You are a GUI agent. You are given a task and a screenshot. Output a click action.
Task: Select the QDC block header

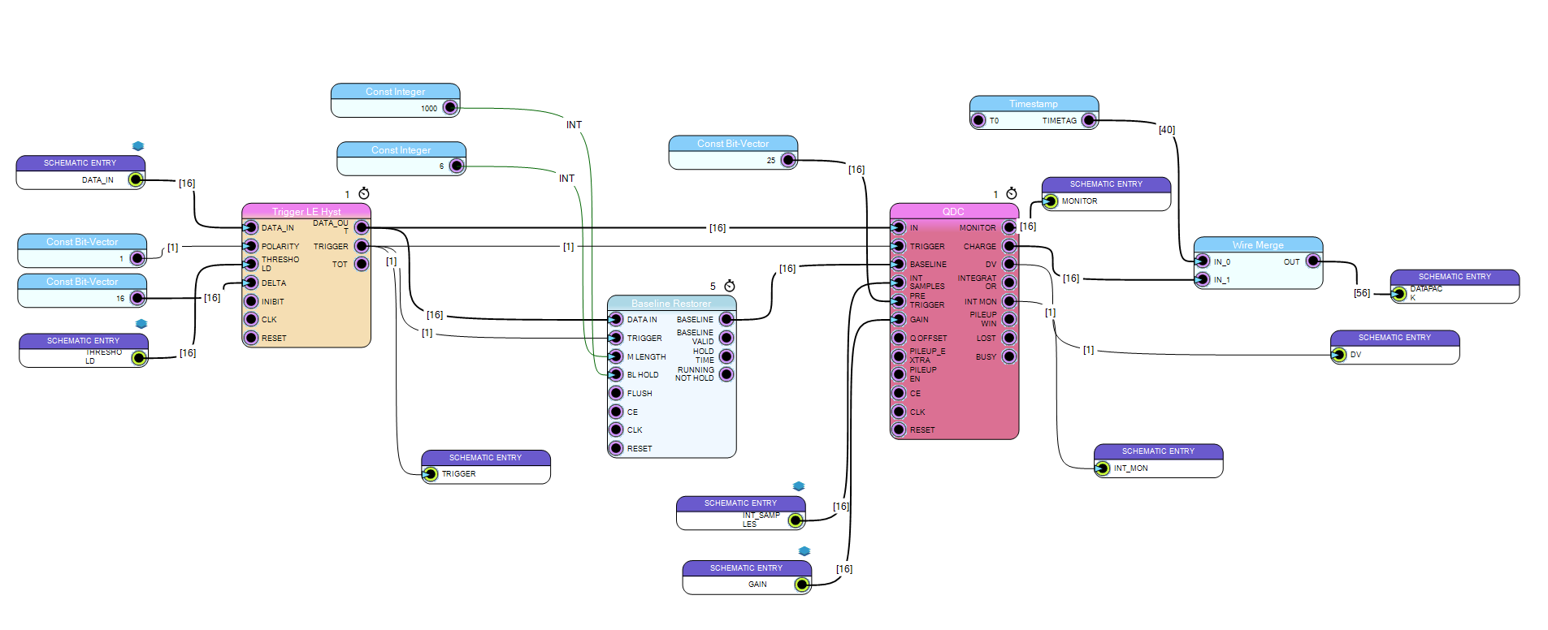pyautogui.click(x=954, y=211)
